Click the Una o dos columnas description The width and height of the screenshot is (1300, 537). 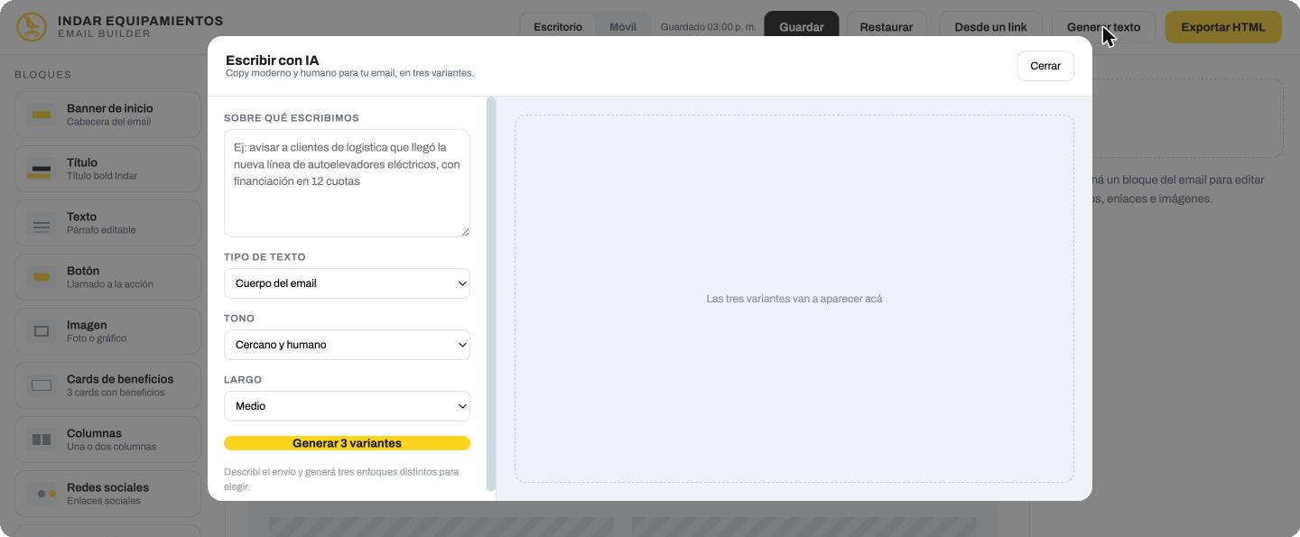[111, 447]
